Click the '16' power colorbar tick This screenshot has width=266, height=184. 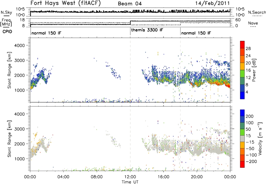pyautogui.click(x=248, y=70)
